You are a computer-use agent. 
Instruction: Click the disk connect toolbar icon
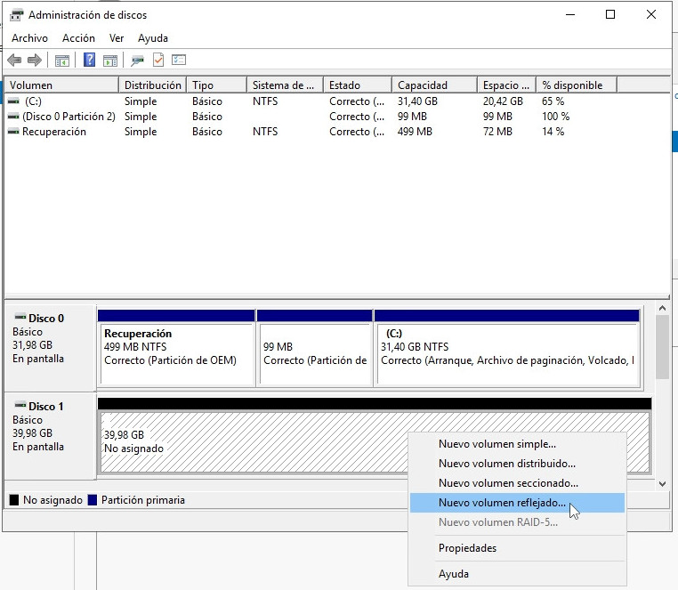(x=137, y=61)
